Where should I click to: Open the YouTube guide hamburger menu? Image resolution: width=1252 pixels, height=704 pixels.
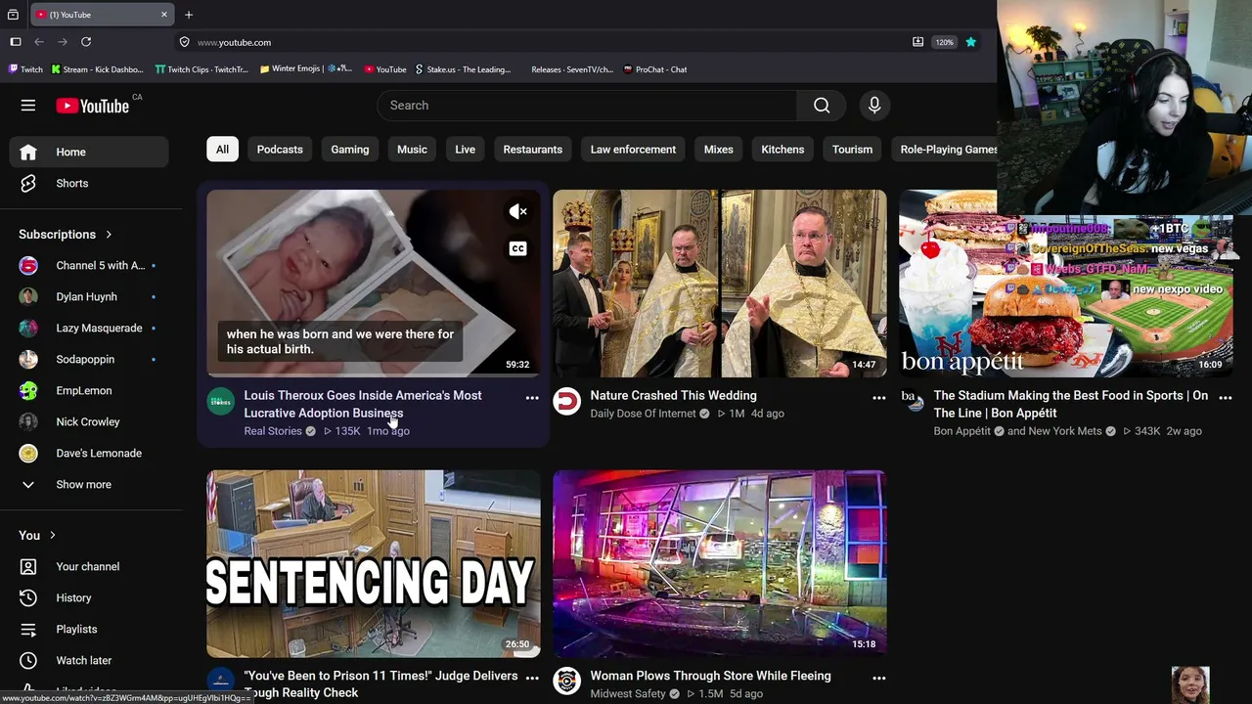click(x=28, y=106)
